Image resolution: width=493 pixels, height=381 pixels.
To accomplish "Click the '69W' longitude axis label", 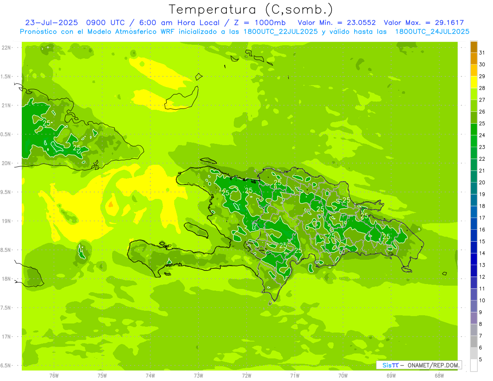I will (391, 376).
